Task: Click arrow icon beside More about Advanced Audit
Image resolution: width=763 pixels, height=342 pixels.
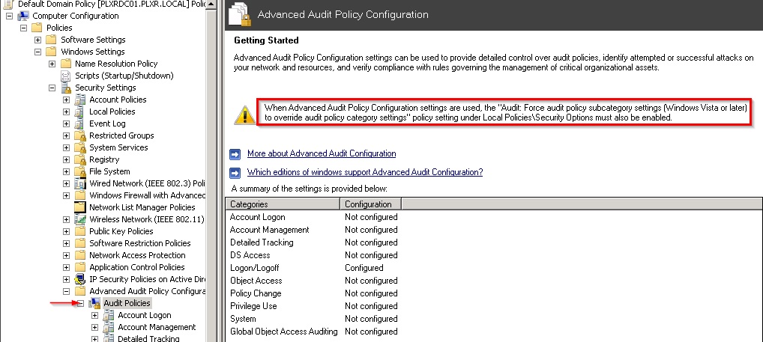Action: tap(235, 154)
